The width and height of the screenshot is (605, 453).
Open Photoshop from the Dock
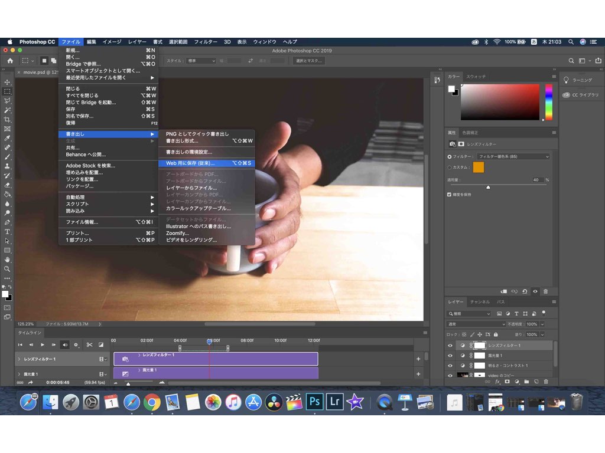(x=314, y=402)
